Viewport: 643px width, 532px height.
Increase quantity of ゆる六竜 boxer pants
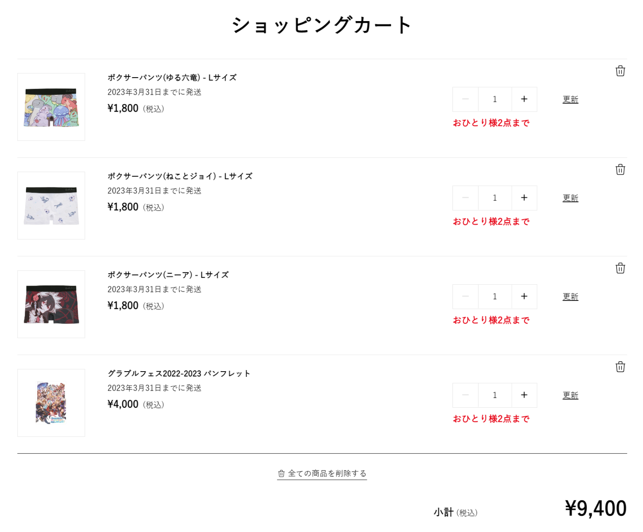524,99
